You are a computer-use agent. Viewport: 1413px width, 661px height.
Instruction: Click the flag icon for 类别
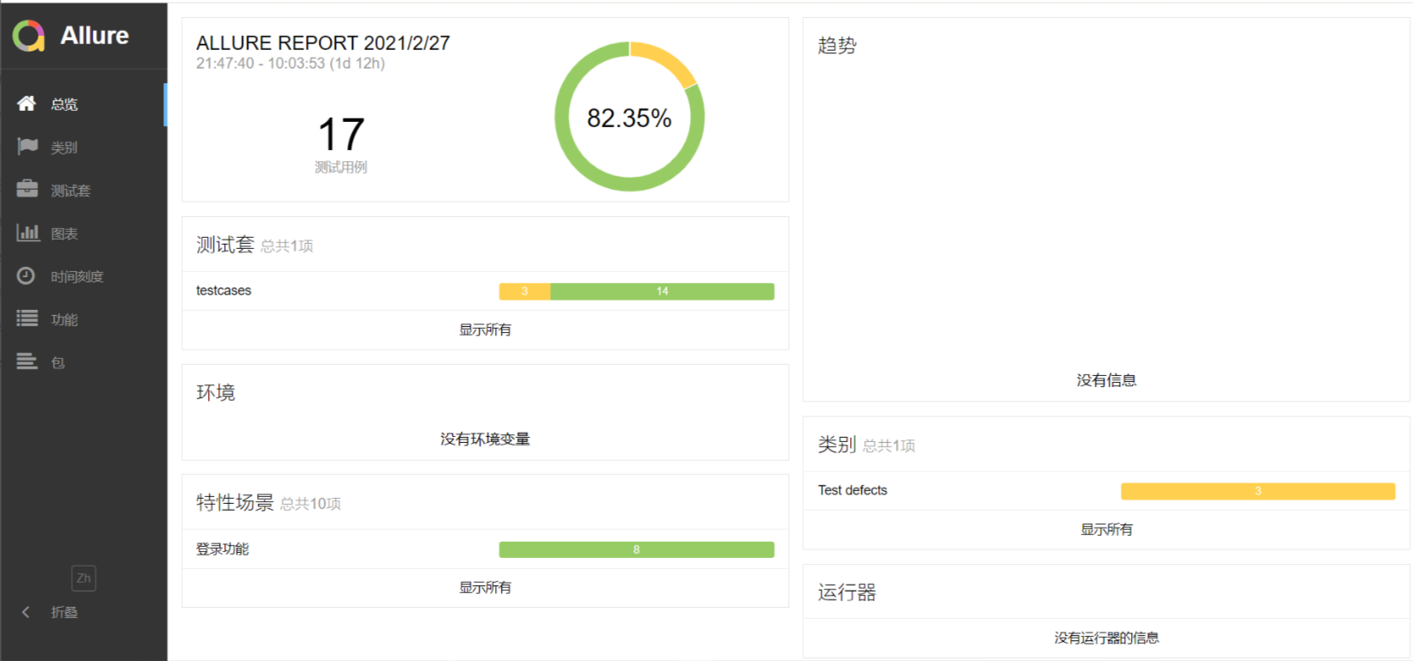coord(28,147)
